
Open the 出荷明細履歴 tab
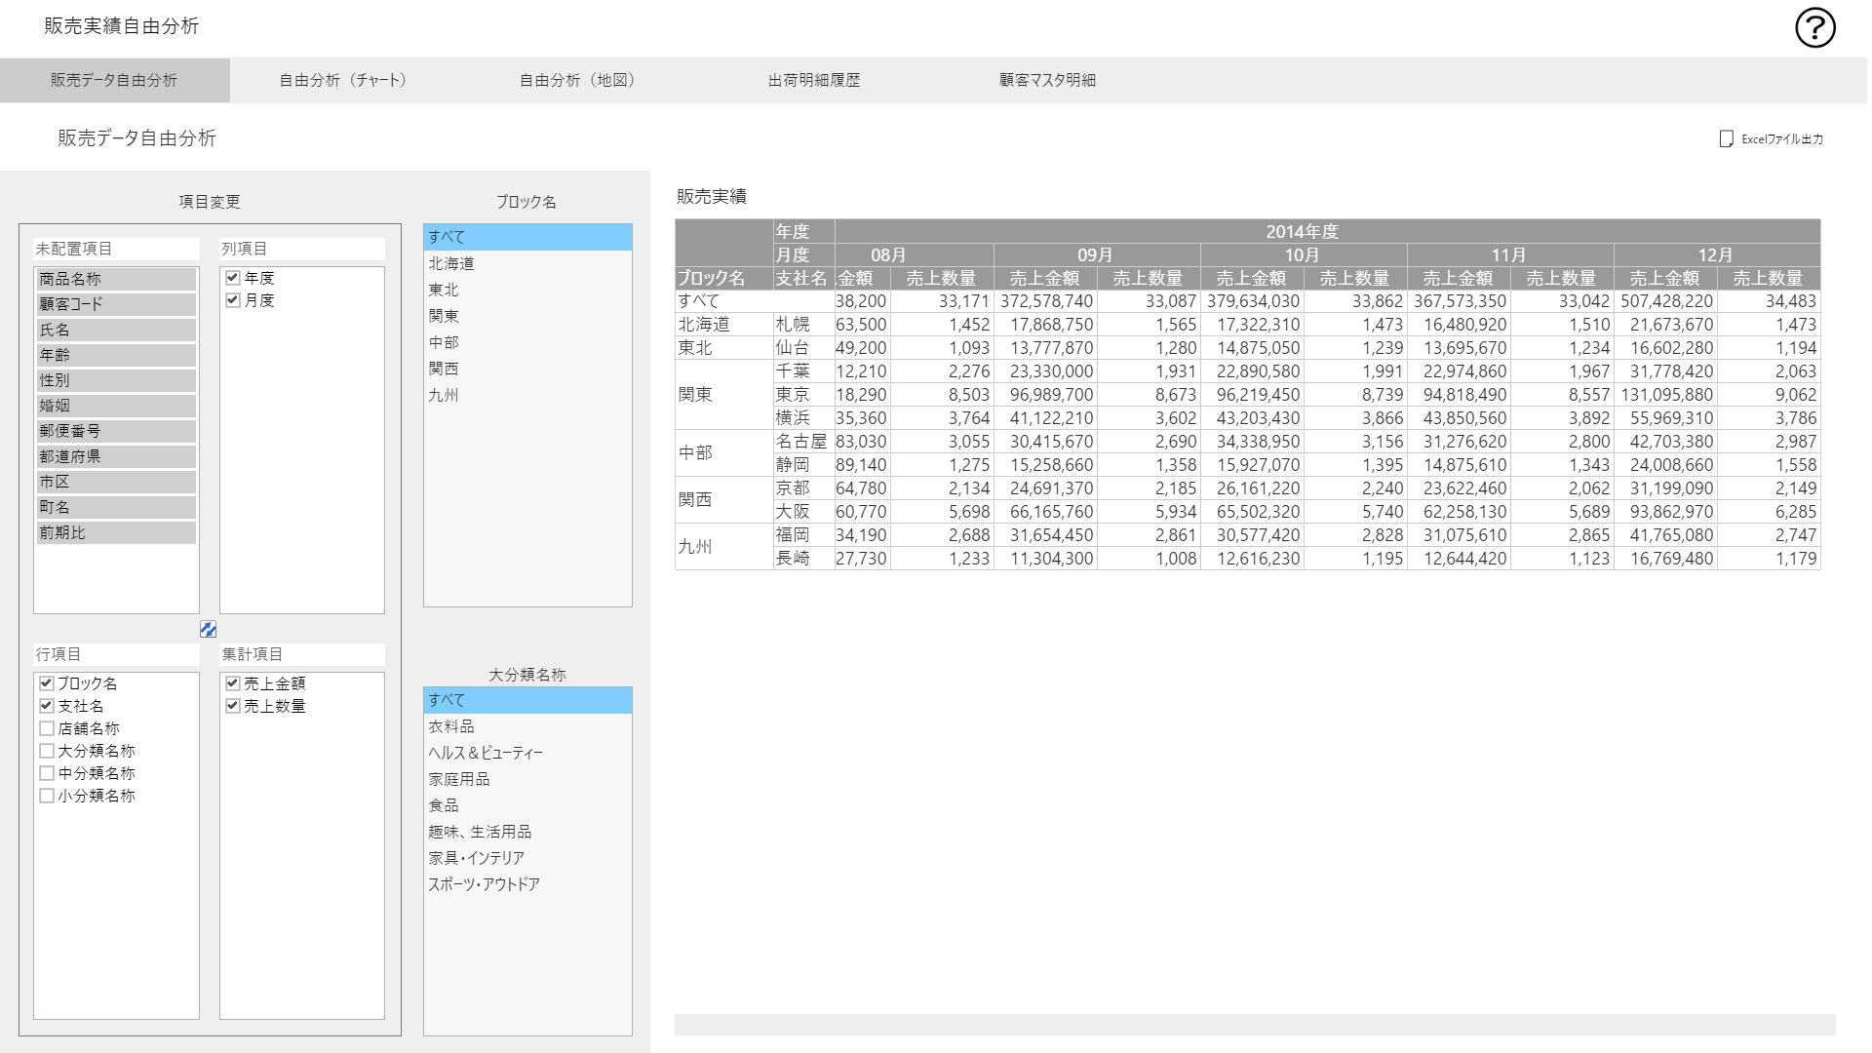[x=813, y=80]
